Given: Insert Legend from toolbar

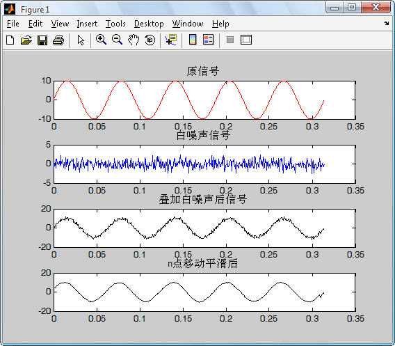Looking at the screenshot, I should click(x=209, y=40).
